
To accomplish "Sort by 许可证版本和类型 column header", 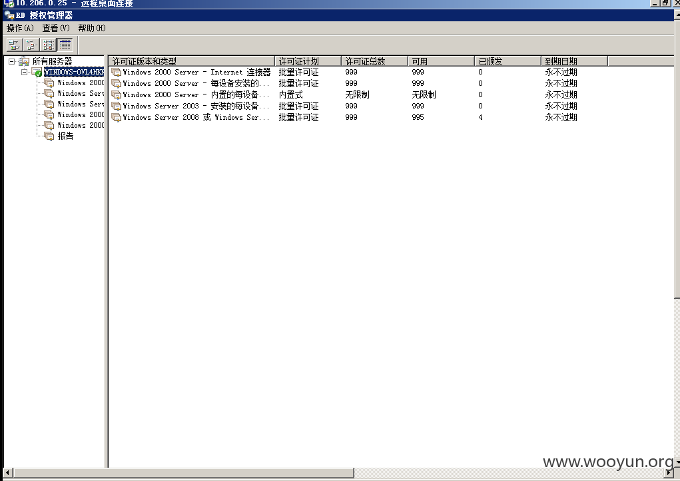I will click(191, 61).
